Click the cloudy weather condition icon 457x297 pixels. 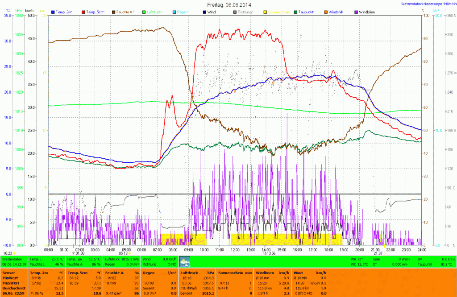pyautogui.click(x=184, y=262)
